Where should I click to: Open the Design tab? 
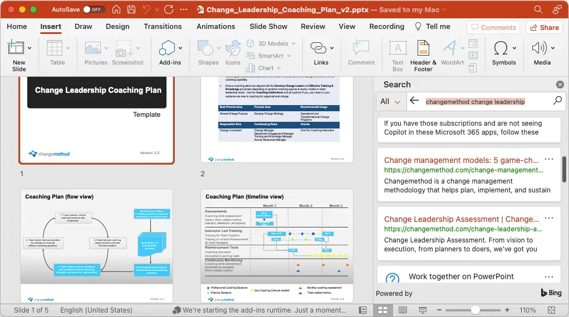[x=117, y=27]
